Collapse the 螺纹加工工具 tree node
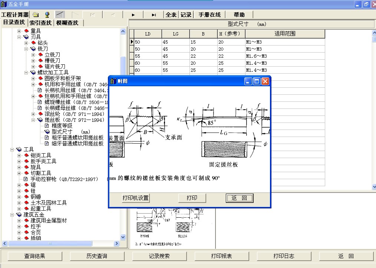 26,73
